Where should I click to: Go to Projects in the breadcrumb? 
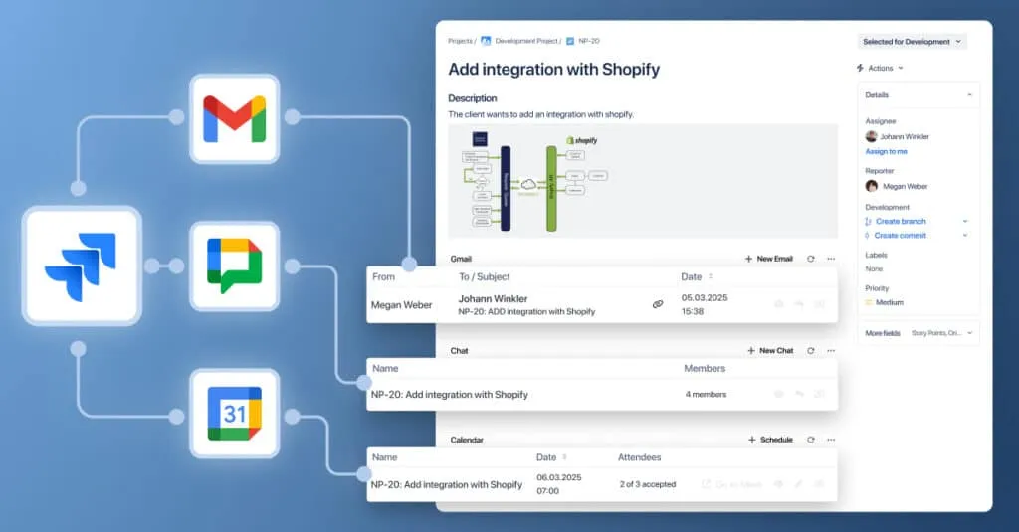pyautogui.click(x=460, y=41)
